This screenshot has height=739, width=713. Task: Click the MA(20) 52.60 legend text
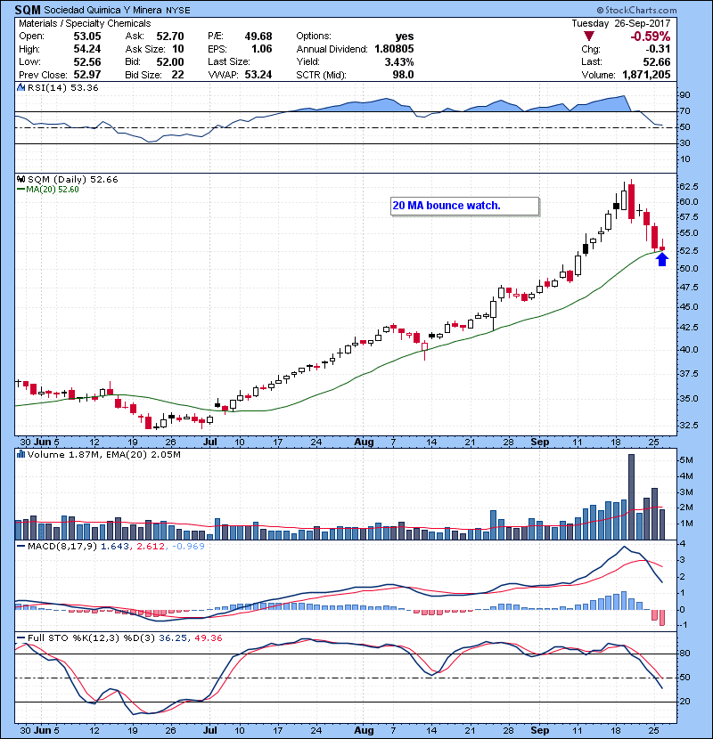(53, 189)
